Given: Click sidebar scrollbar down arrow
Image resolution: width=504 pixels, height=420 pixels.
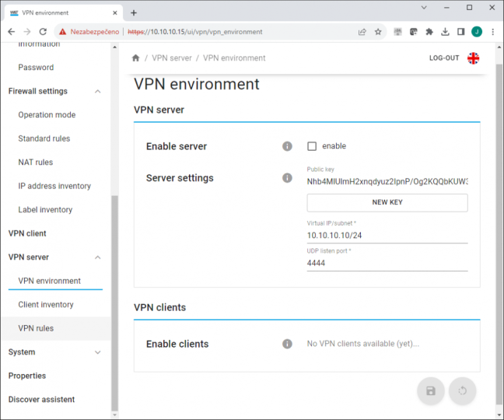Looking at the screenshot, I should click(115, 415).
